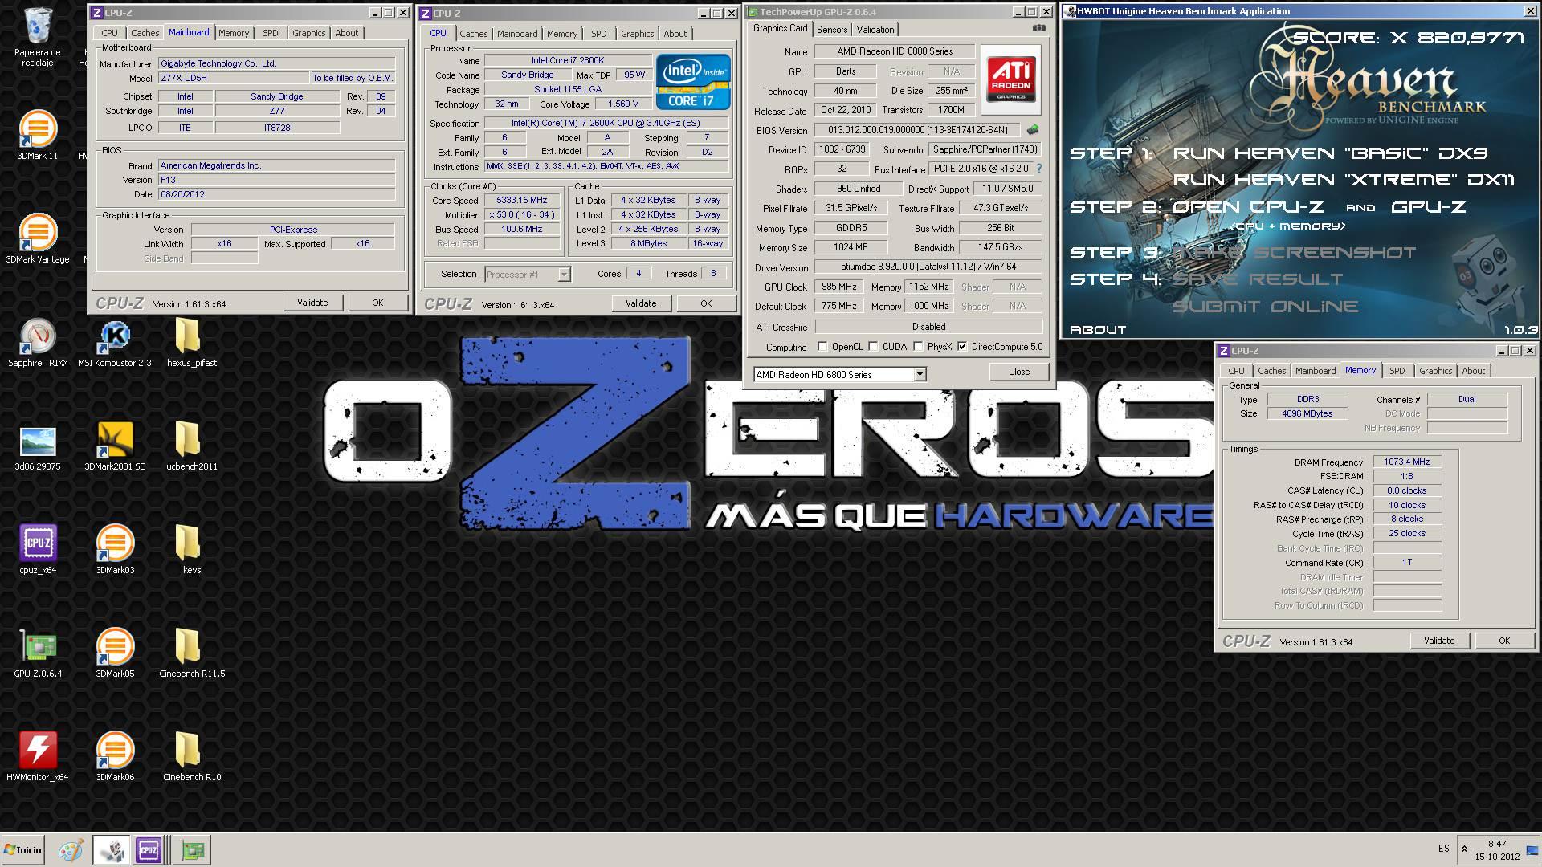Launch the 3DMark Vantage desktop shortcut
1542x867 pixels.
(38, 239)
